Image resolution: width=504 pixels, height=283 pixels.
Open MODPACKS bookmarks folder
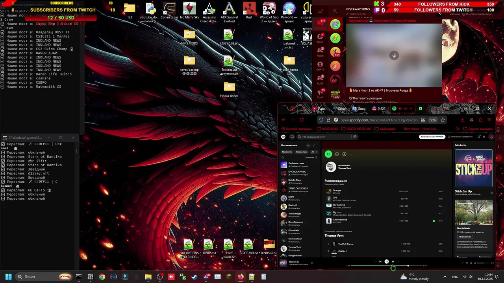pyautogui.click(x=328, y=129)
